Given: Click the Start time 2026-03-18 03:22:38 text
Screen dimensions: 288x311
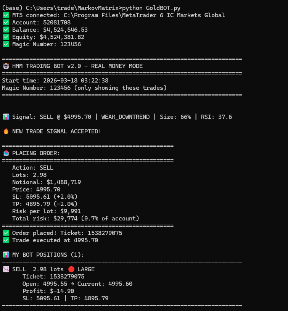Looking at the screenshot, I should tap(55, 81).
